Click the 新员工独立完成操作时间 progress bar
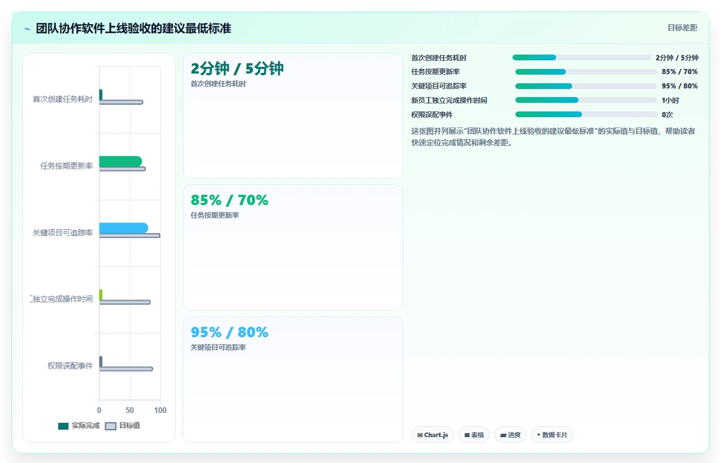Image resolution: width=721 pixels, height=463 pixels. click(586, 100)
